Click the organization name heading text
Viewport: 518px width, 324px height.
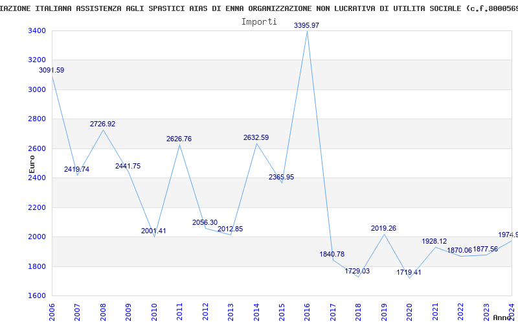click(259, 8)
